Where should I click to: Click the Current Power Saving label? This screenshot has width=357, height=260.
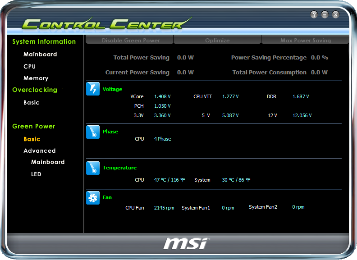[137, 72]
